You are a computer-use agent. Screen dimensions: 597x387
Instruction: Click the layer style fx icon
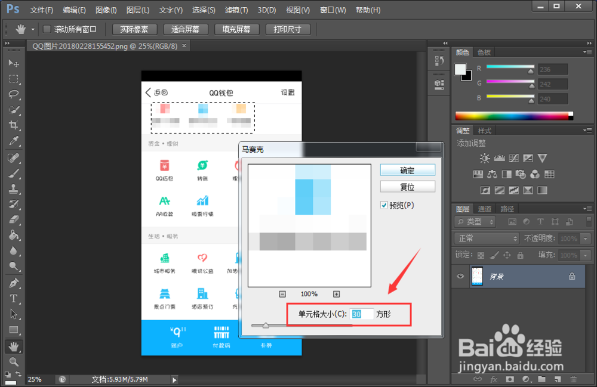[494, 379]
